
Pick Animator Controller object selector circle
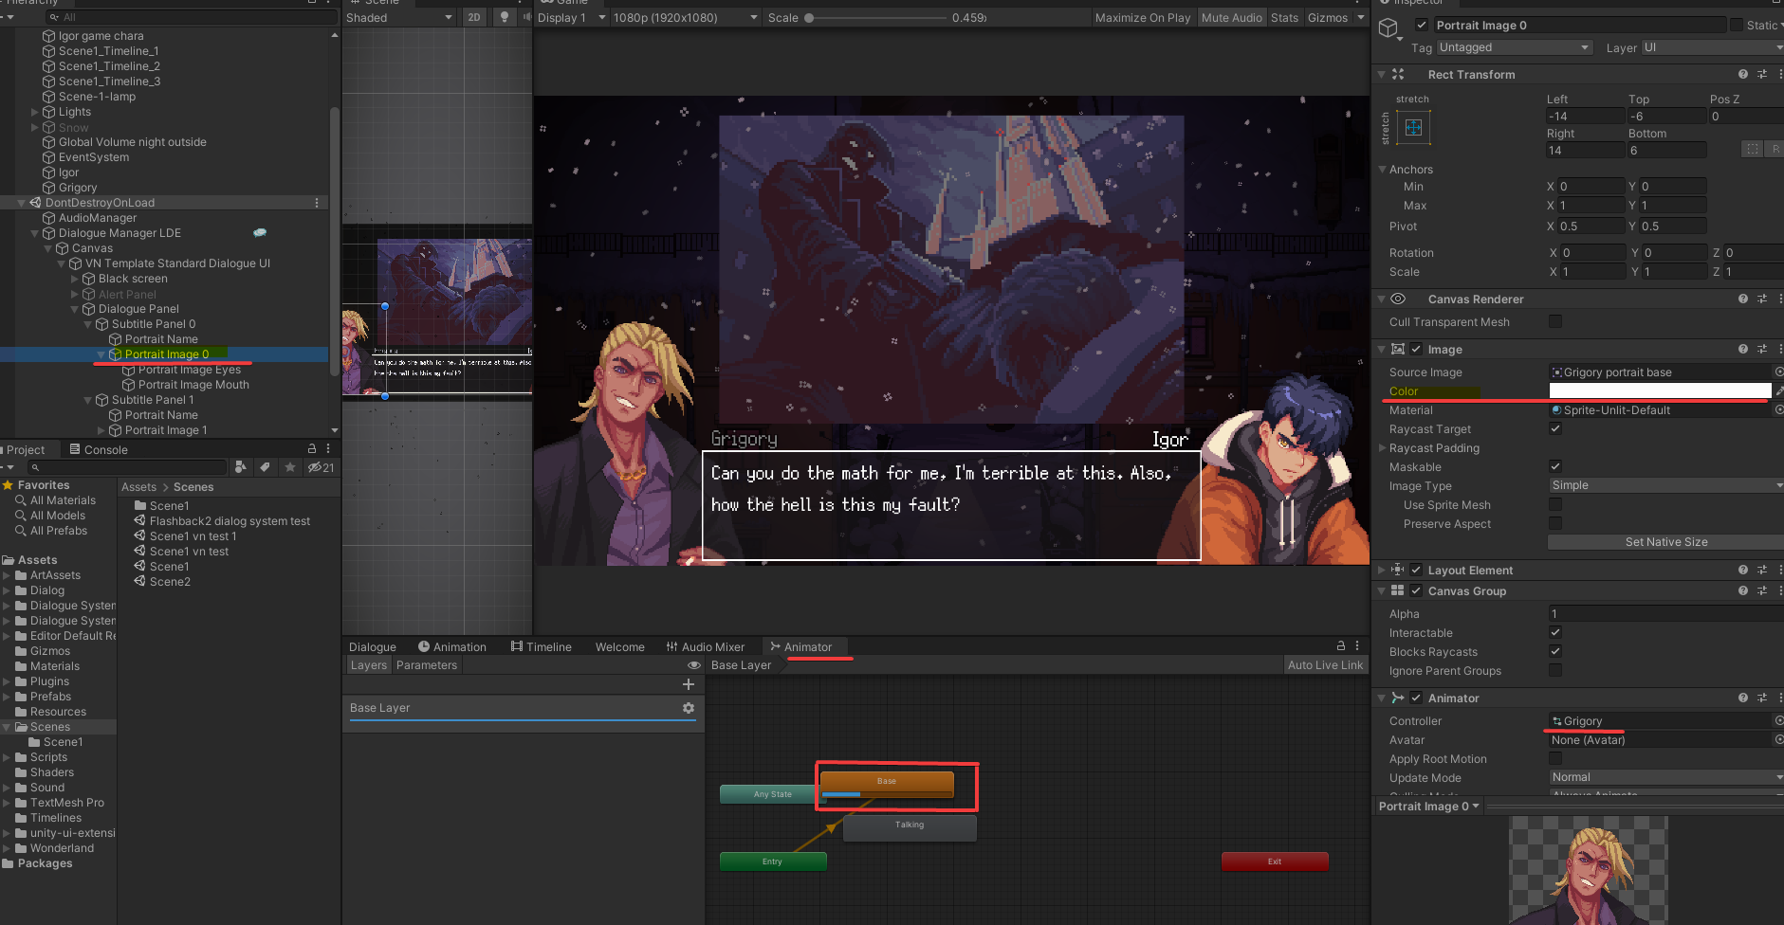point(1778,720)
